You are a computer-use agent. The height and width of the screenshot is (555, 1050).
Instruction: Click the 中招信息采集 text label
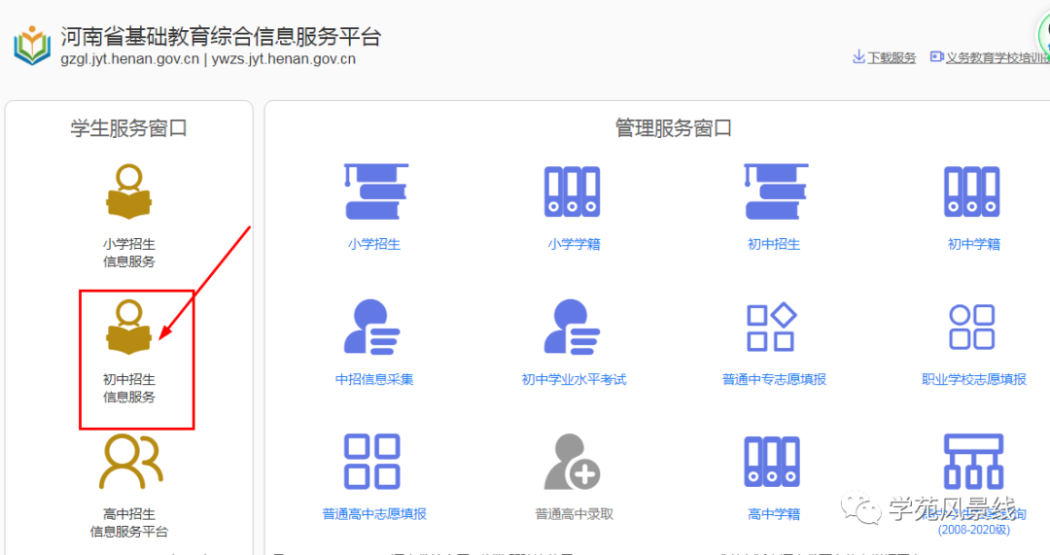pos(374,379)
